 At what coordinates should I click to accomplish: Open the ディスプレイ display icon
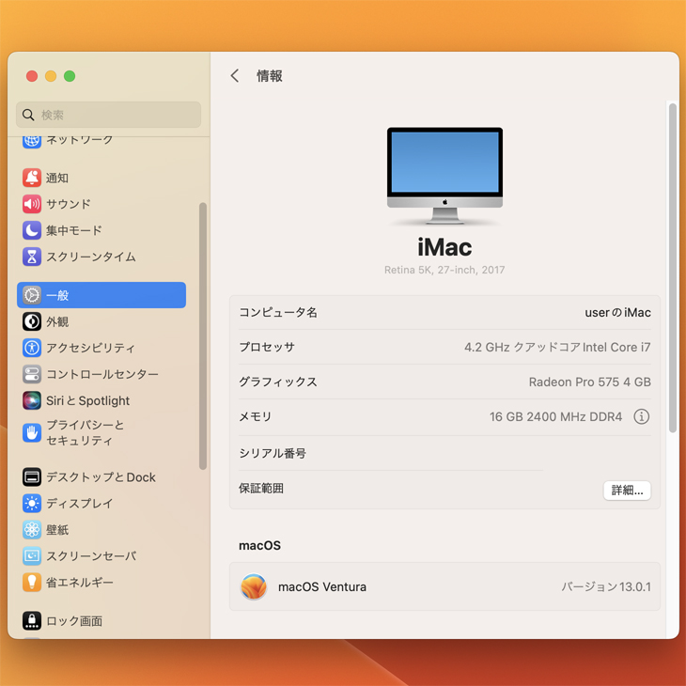32,504
